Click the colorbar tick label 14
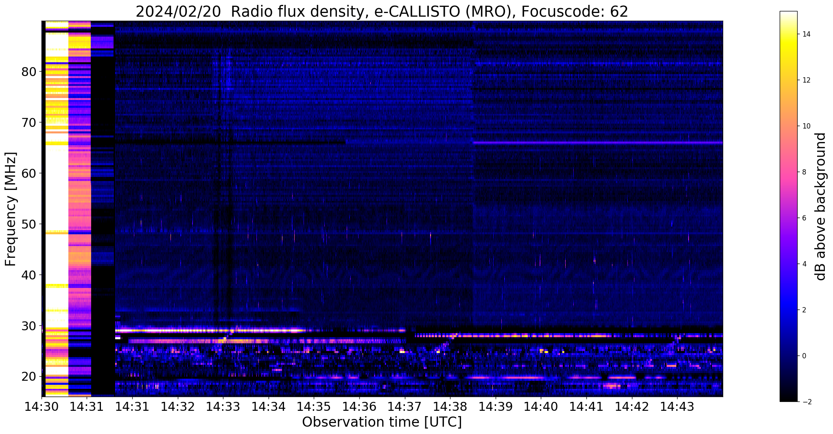 tap(806, 34)
